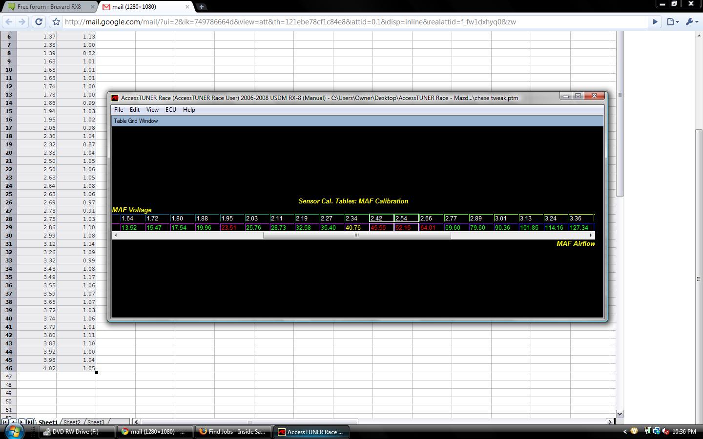703x439 pixels.
Task: Close the mail (1280×1080) tab
Action: point(187,7)
